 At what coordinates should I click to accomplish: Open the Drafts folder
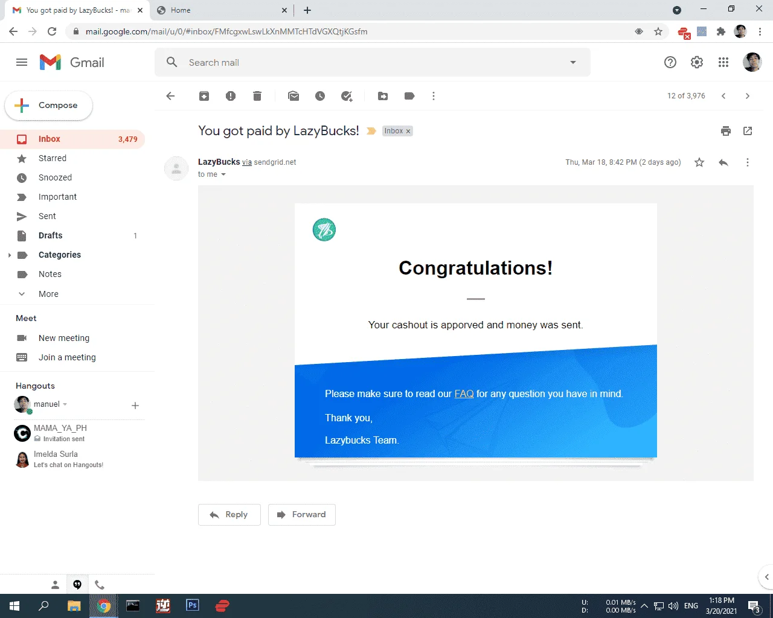pos(72,235)
